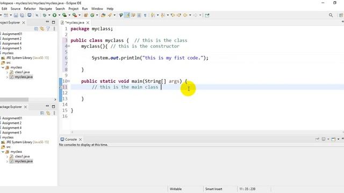The width and height of the screenshot is (344, 193).
Task: Open the Window menu
Action: point(97,9)
